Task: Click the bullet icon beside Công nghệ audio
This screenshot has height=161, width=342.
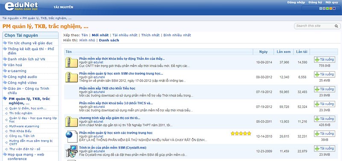Action: (x=5, y=76)
